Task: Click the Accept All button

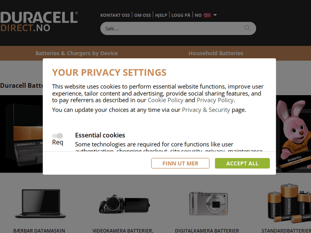Action: (x=242, y=163)
